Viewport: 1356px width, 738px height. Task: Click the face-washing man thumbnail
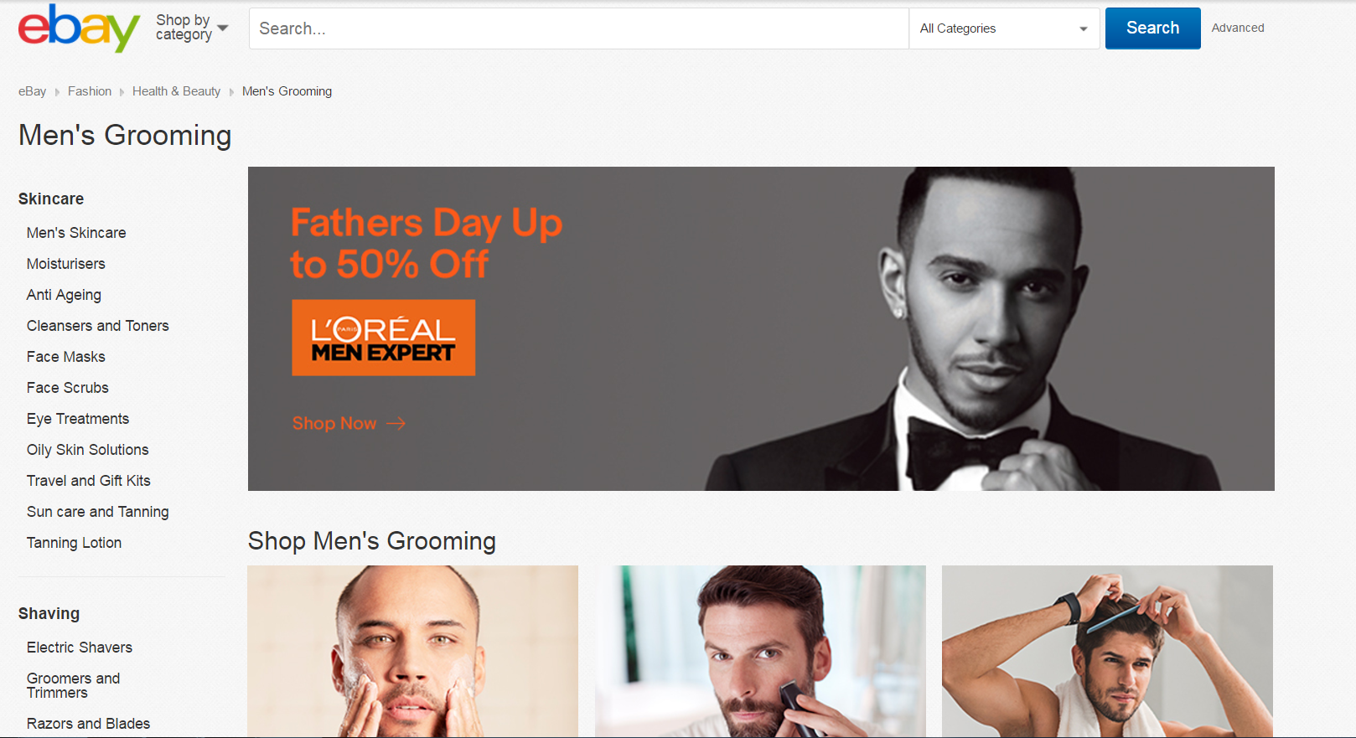pos(412,651)
